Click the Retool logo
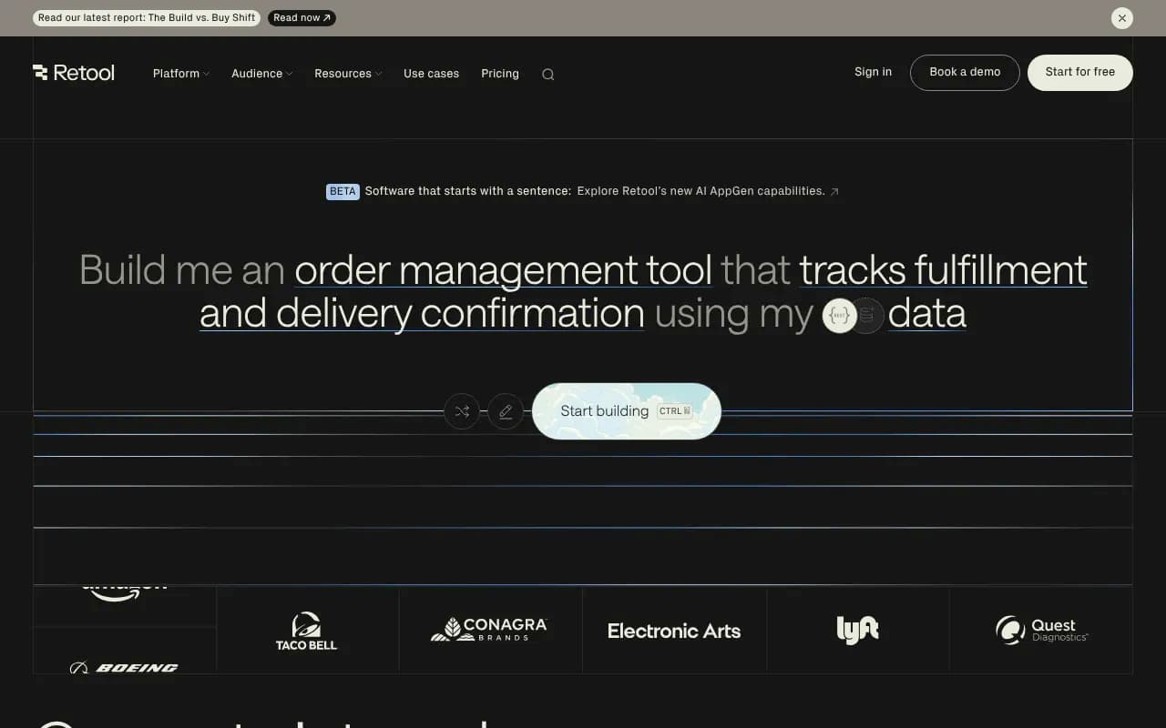This screenshot has width=1166, height=728. coord(74,73)
